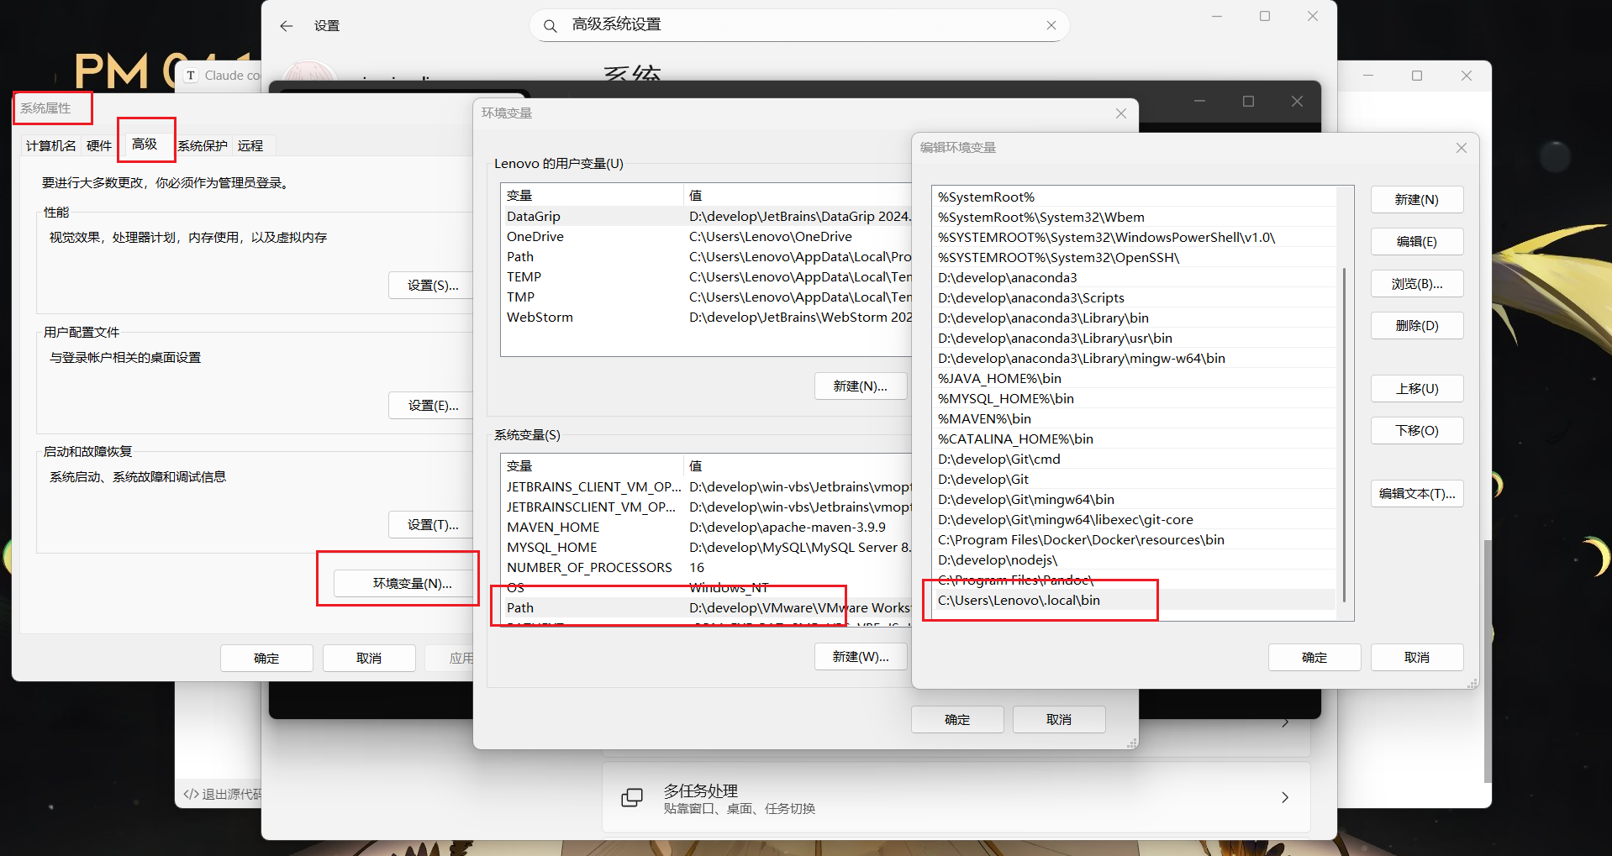Click the 浏览(B)... button
Viewport: 1612px width, 856px height.
click(1417, 284)
